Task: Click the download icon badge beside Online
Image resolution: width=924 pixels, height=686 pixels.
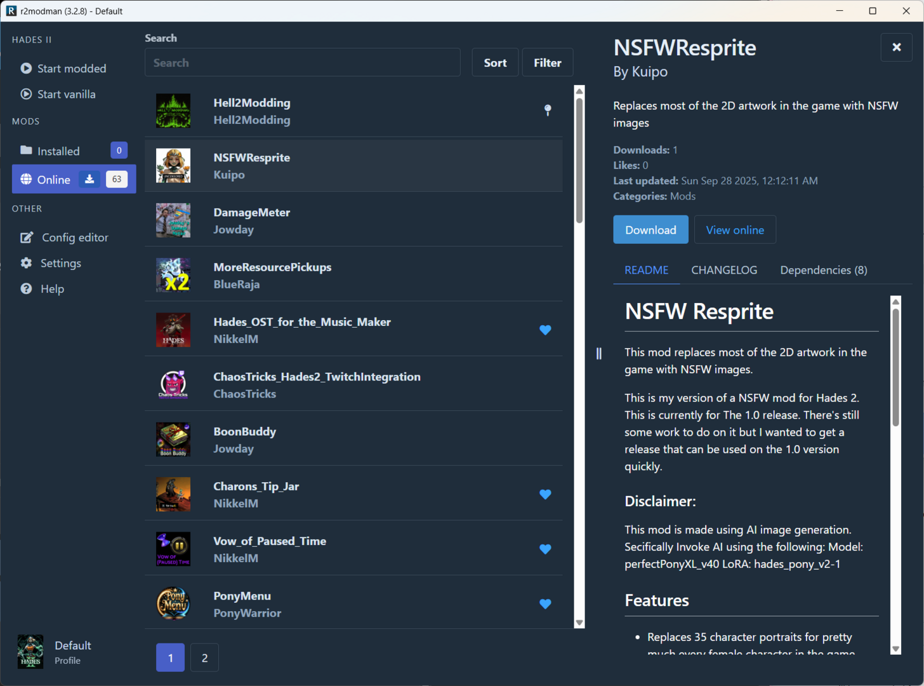Action: pos(89,179)
